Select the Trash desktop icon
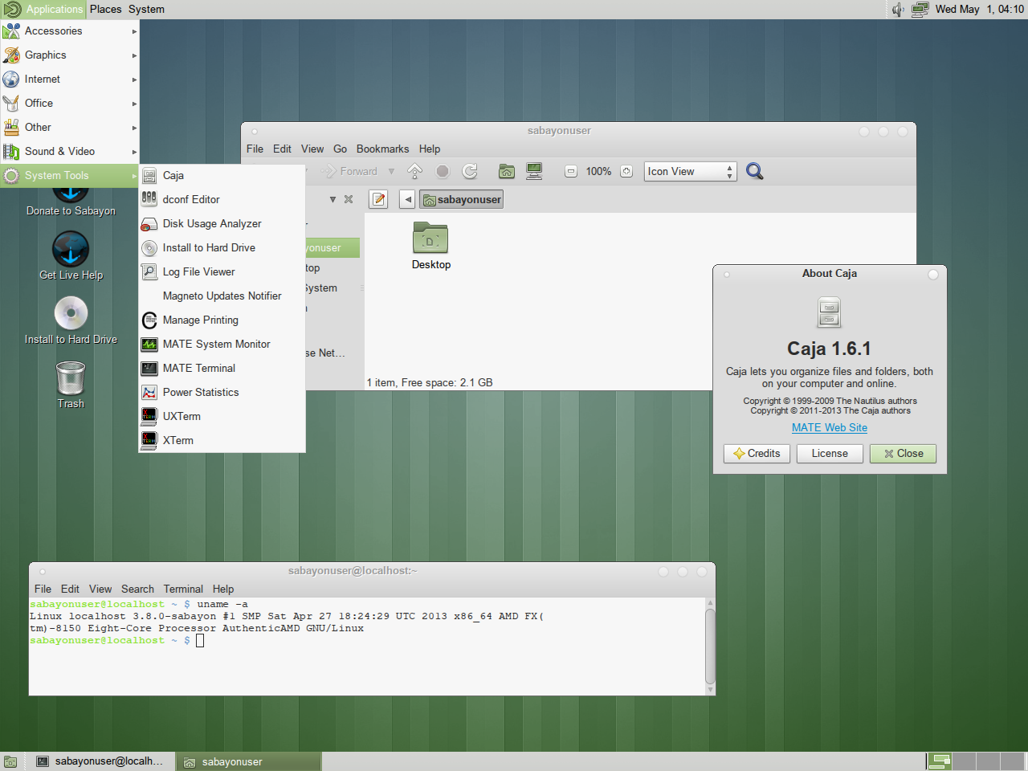Image resolution: width=1028 pixels, height=771 pixels. pyautogui.click(x=71, y=384)
